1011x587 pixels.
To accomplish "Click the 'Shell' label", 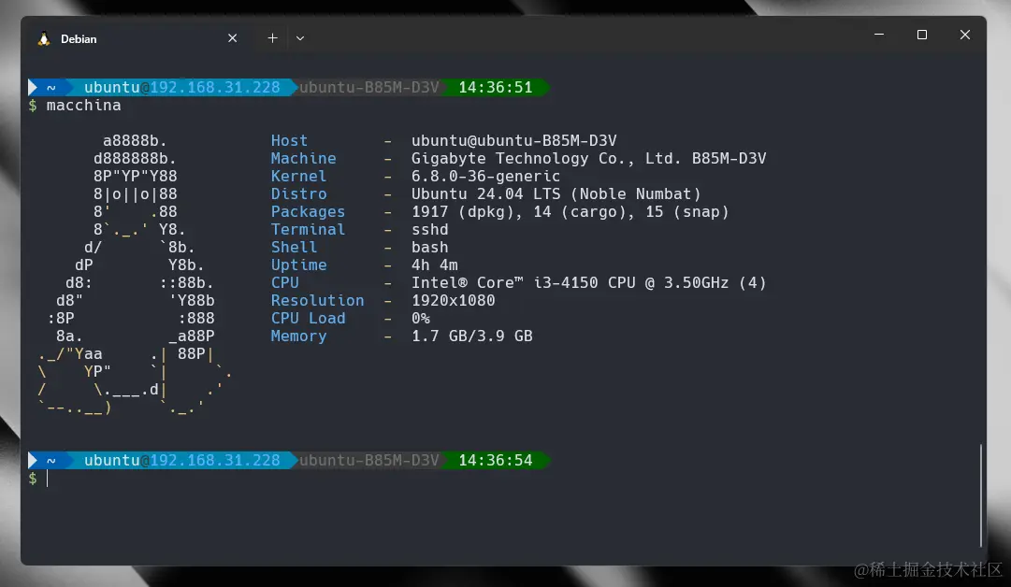I will [294, 247].
